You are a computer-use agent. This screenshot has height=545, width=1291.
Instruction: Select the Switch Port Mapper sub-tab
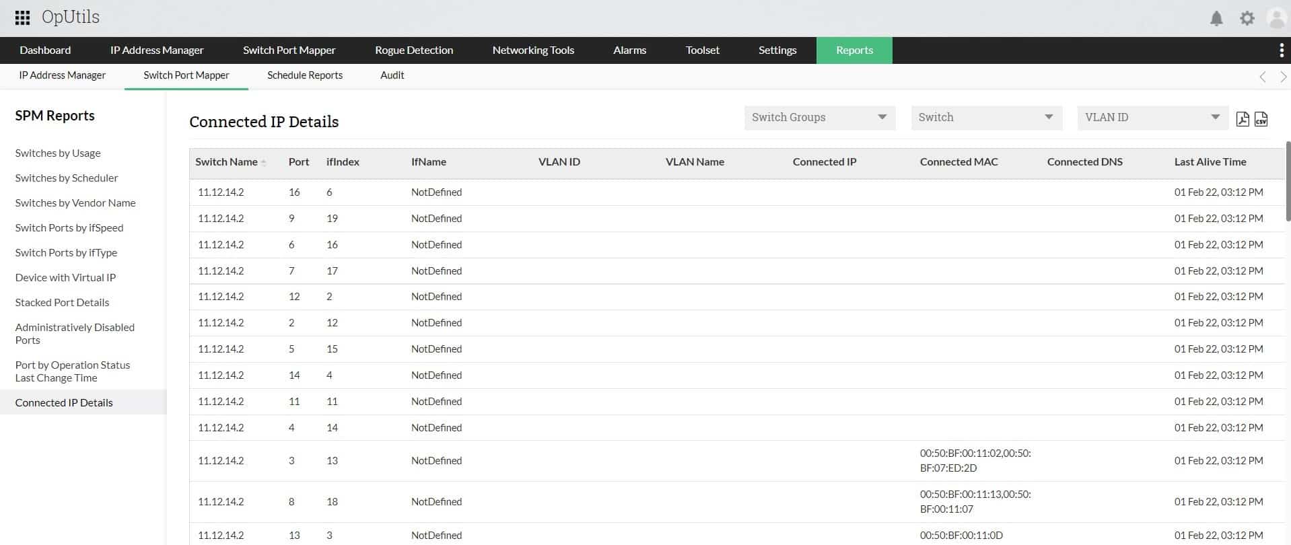(186, 75)
